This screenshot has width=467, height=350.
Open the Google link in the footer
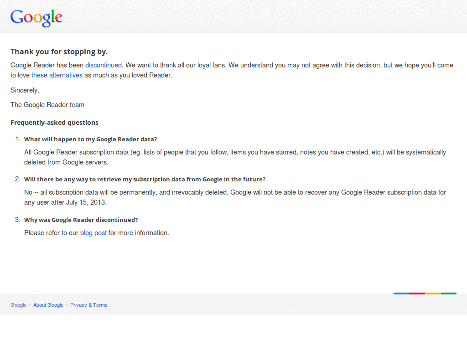(x=18, y=305)
